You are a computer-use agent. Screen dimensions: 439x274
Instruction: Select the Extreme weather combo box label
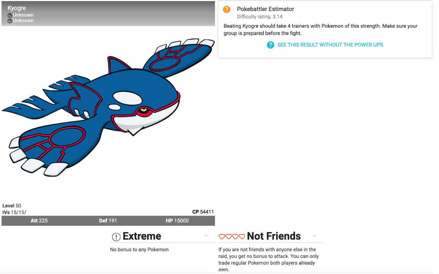tap(142, 236)
